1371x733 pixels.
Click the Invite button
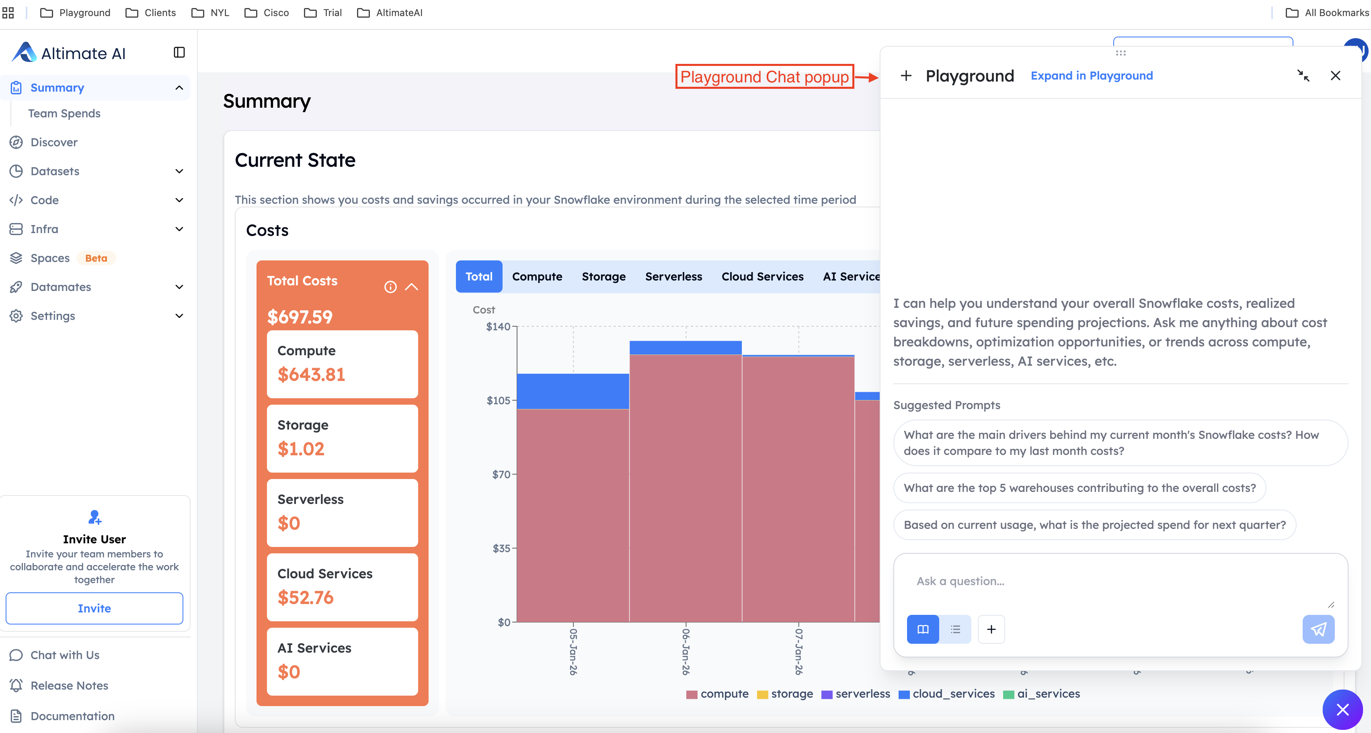[x=94, y=608]
